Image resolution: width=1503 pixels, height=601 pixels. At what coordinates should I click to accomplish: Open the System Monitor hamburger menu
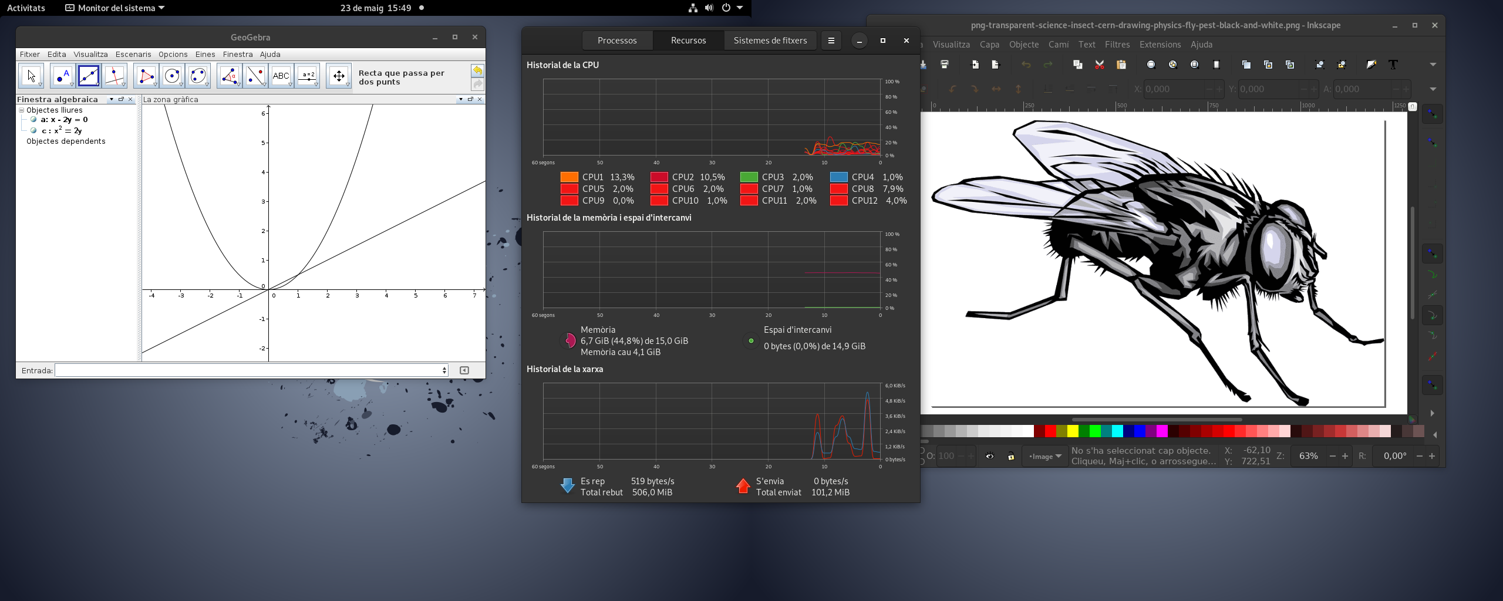coord(831,40)
